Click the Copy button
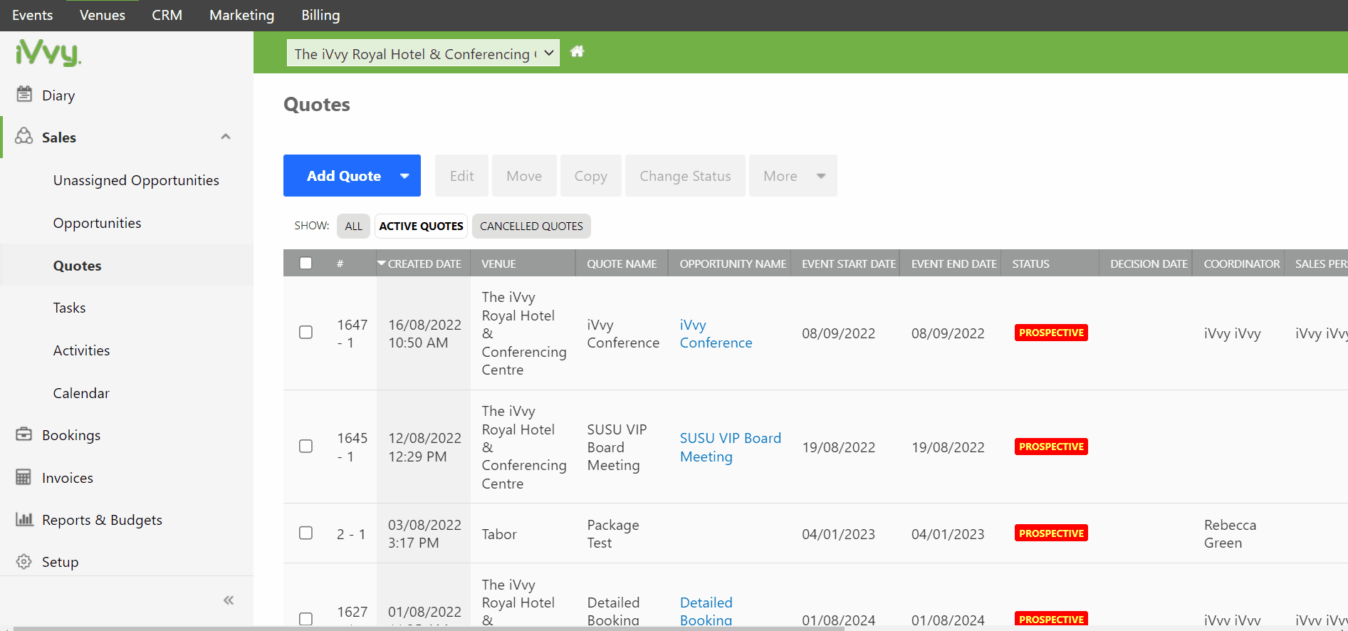 (590, 176)
